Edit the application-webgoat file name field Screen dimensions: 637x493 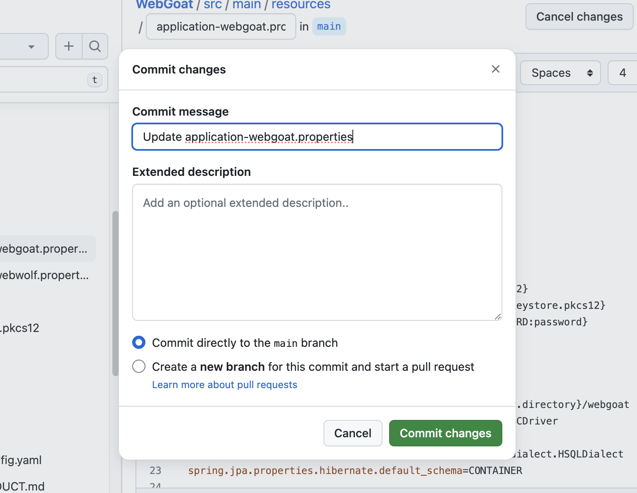[221, 26]
